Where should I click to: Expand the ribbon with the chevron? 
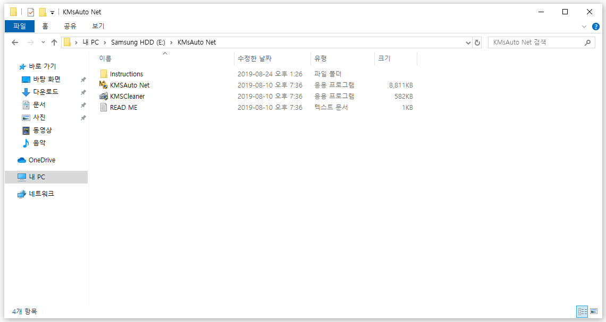584,27
